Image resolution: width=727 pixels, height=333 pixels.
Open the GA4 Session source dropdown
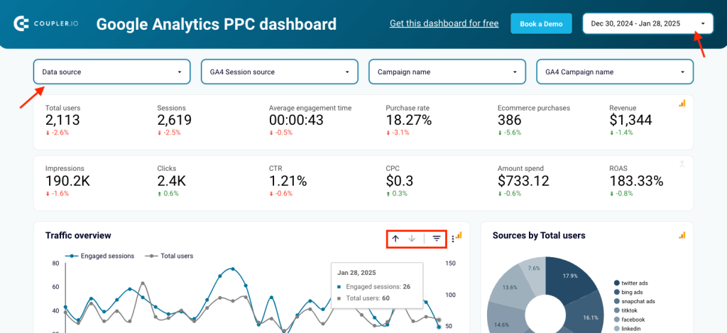coord(280,72)
